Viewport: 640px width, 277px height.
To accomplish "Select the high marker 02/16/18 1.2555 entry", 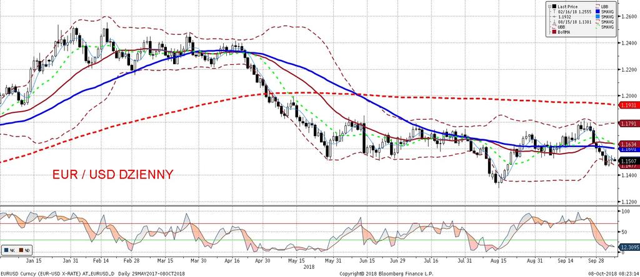I will pos(574,12).
